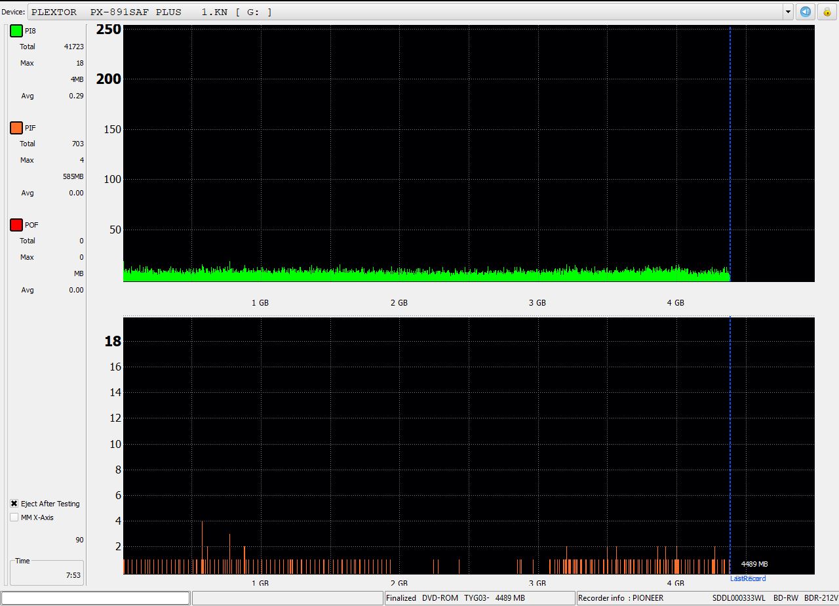839x606 pixels.
Task: Click the BDR-212V text in status bar
Action: point(821,598)
